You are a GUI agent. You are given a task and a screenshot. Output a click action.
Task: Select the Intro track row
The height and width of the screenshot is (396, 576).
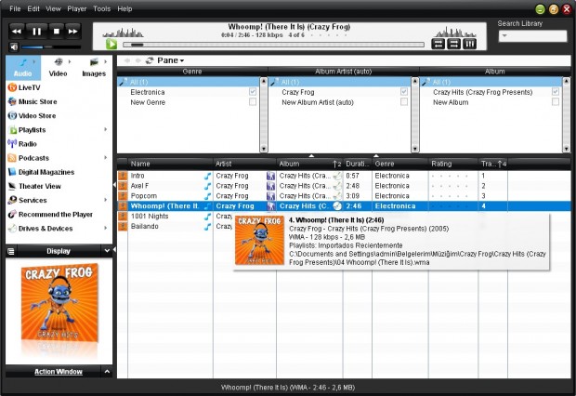(344, 176)
